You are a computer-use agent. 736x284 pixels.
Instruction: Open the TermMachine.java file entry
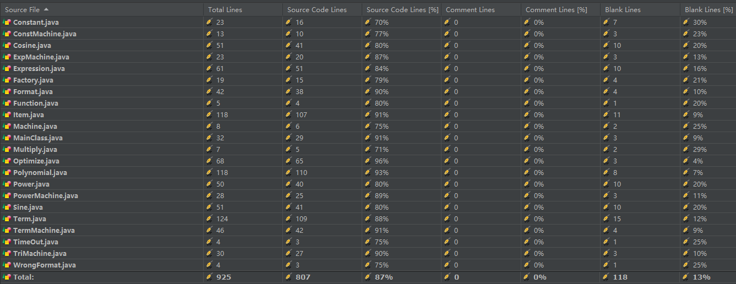click(43, 230)
